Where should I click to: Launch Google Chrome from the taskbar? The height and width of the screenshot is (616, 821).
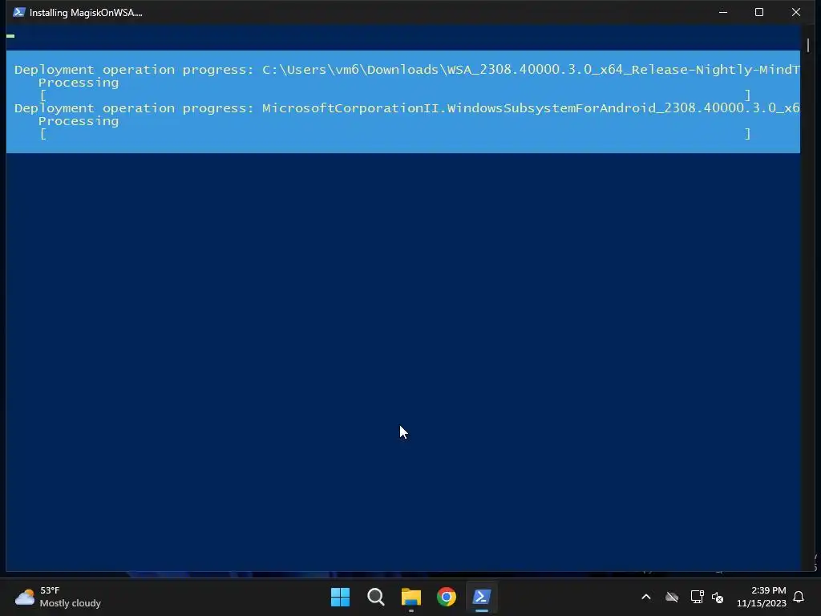(x=447, y=597)
